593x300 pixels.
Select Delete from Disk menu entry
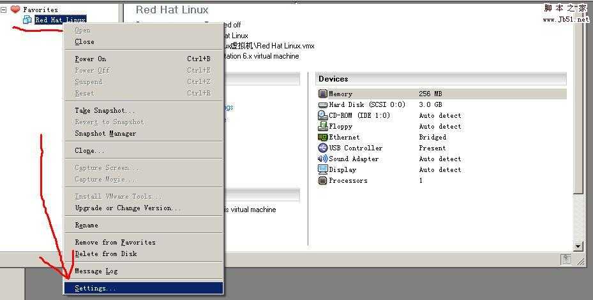tap(144, 254)
